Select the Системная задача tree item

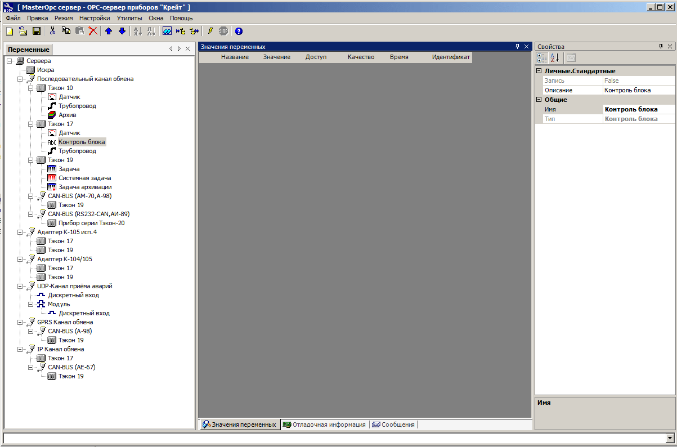coord(84,178)
